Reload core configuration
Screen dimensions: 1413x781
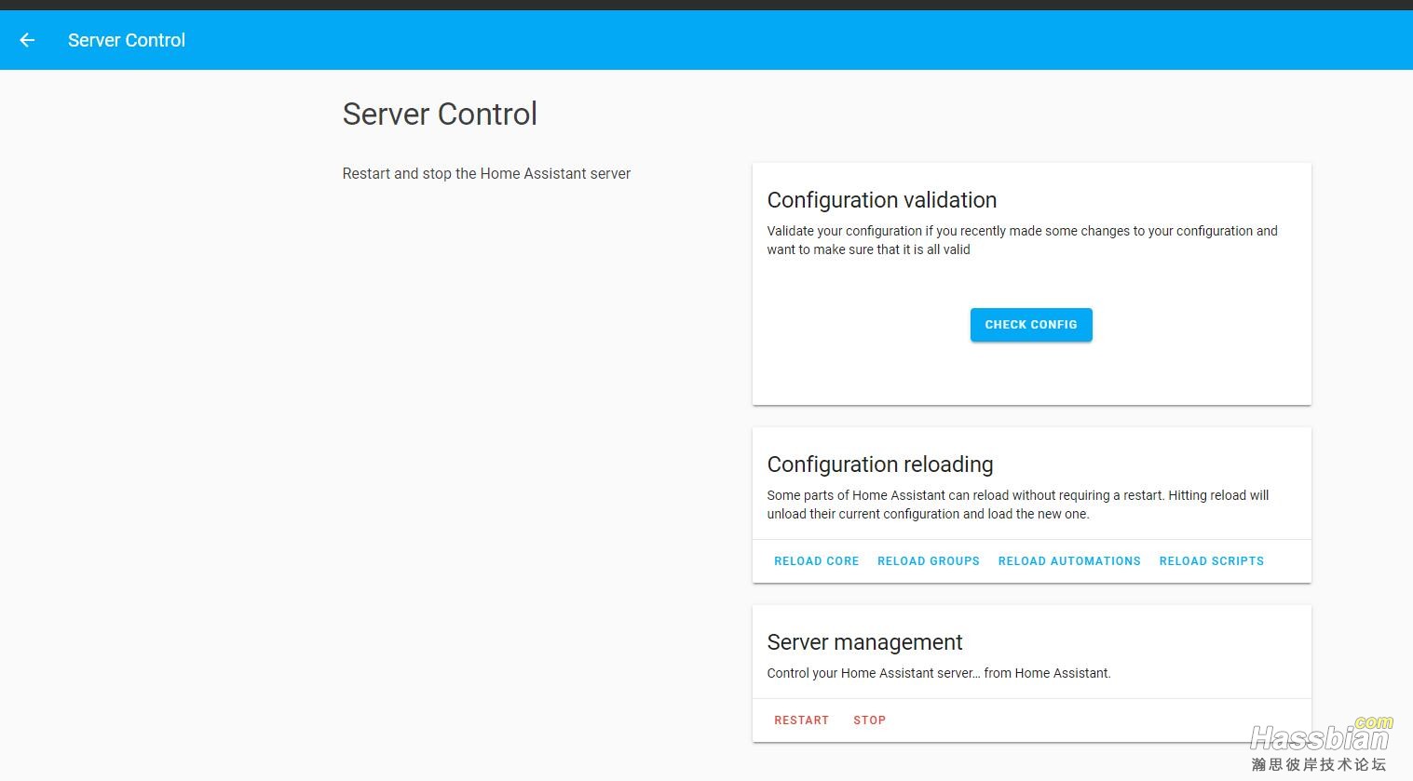817,561
